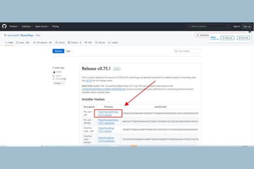This screenshot has height=169, width=254.
Task: Download PowerToysUserSetup arm64 exe
Action: pos(108,121)
